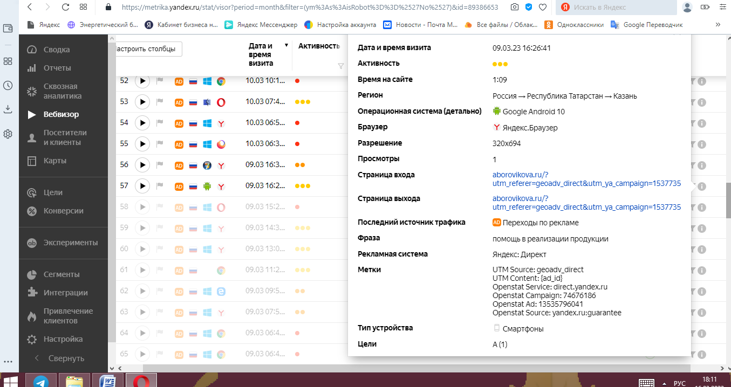
Task: Focus the Искать в Яндекс search field
Action: coord(617,8)
